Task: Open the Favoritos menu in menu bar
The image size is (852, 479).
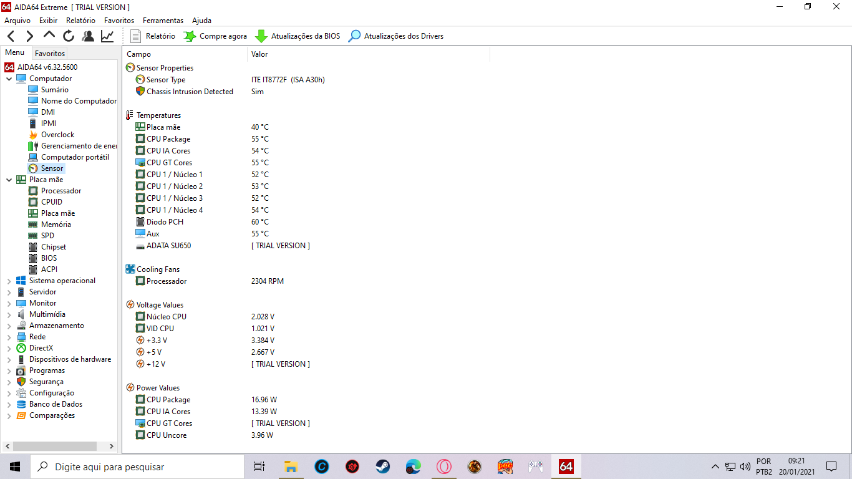Action: (119, 21)
